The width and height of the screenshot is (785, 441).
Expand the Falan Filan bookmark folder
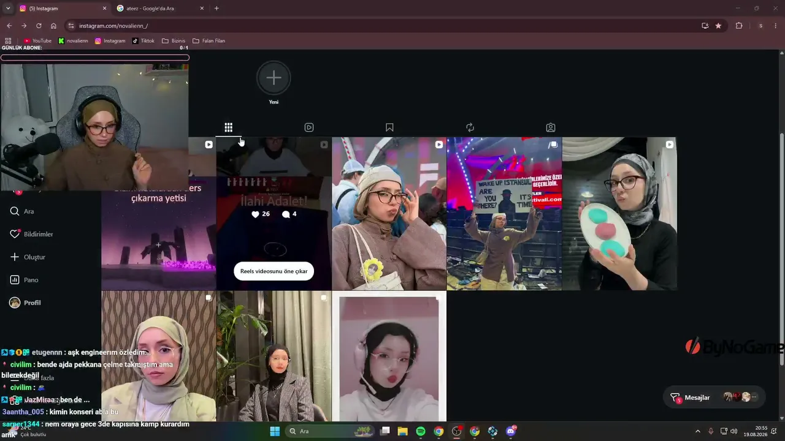[x=209, y=41]
